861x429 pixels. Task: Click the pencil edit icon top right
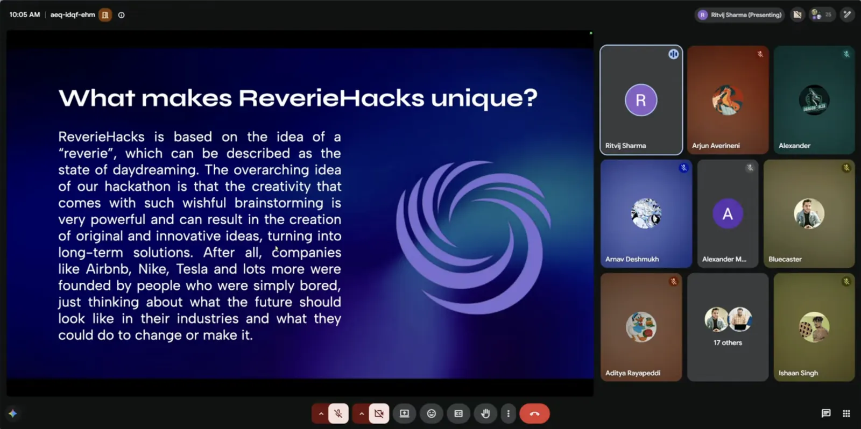pos(848,15)
